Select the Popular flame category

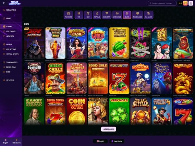click(x=97, y=15)
